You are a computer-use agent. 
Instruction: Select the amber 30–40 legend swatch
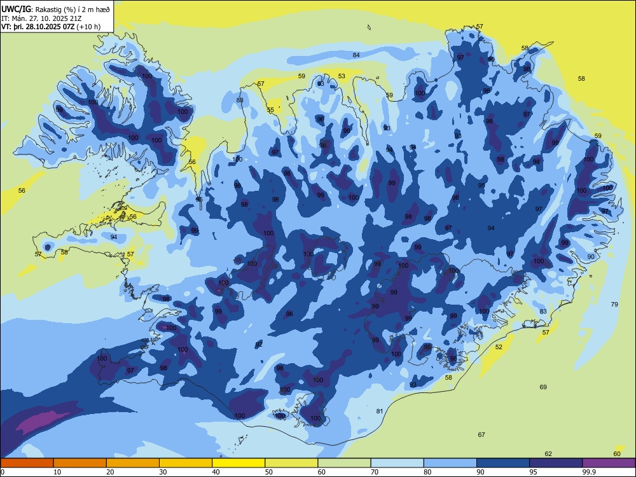(186, 463)
